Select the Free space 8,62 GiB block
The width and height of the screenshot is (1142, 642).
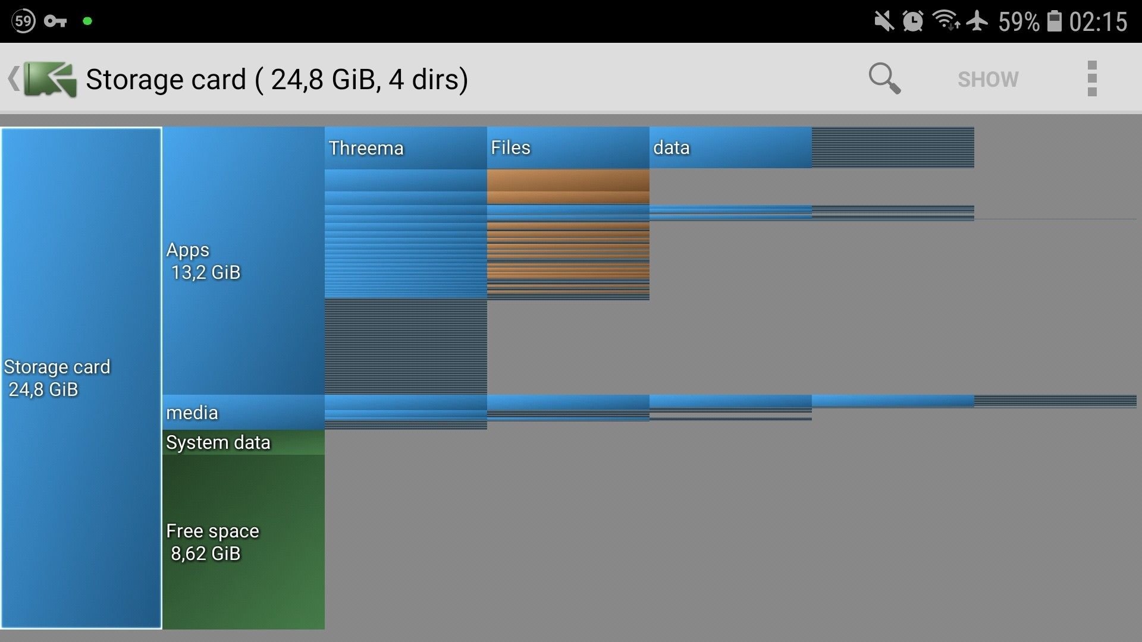(244, 542)
